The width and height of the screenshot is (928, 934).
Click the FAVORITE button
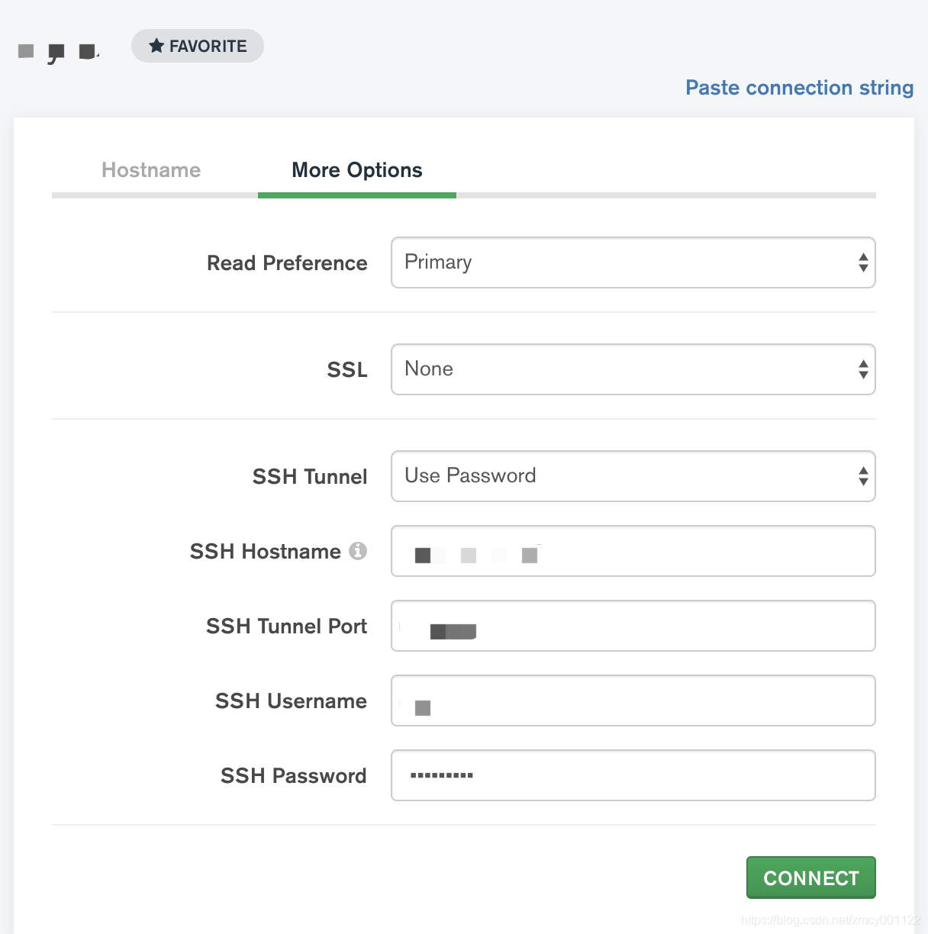198,46
